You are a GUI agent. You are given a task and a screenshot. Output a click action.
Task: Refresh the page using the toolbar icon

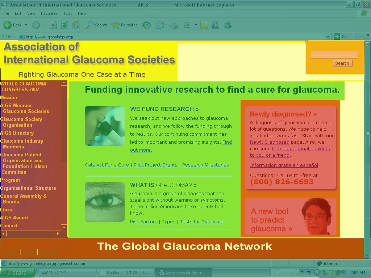click(x=64, y=25)
